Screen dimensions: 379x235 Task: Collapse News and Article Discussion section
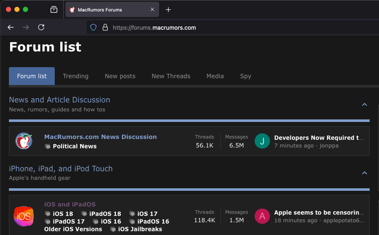365,105
